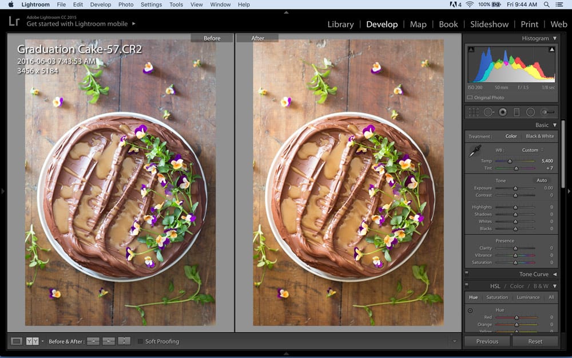Toggle shadow clipping indicator in histogram

click(x=471, y=50)
